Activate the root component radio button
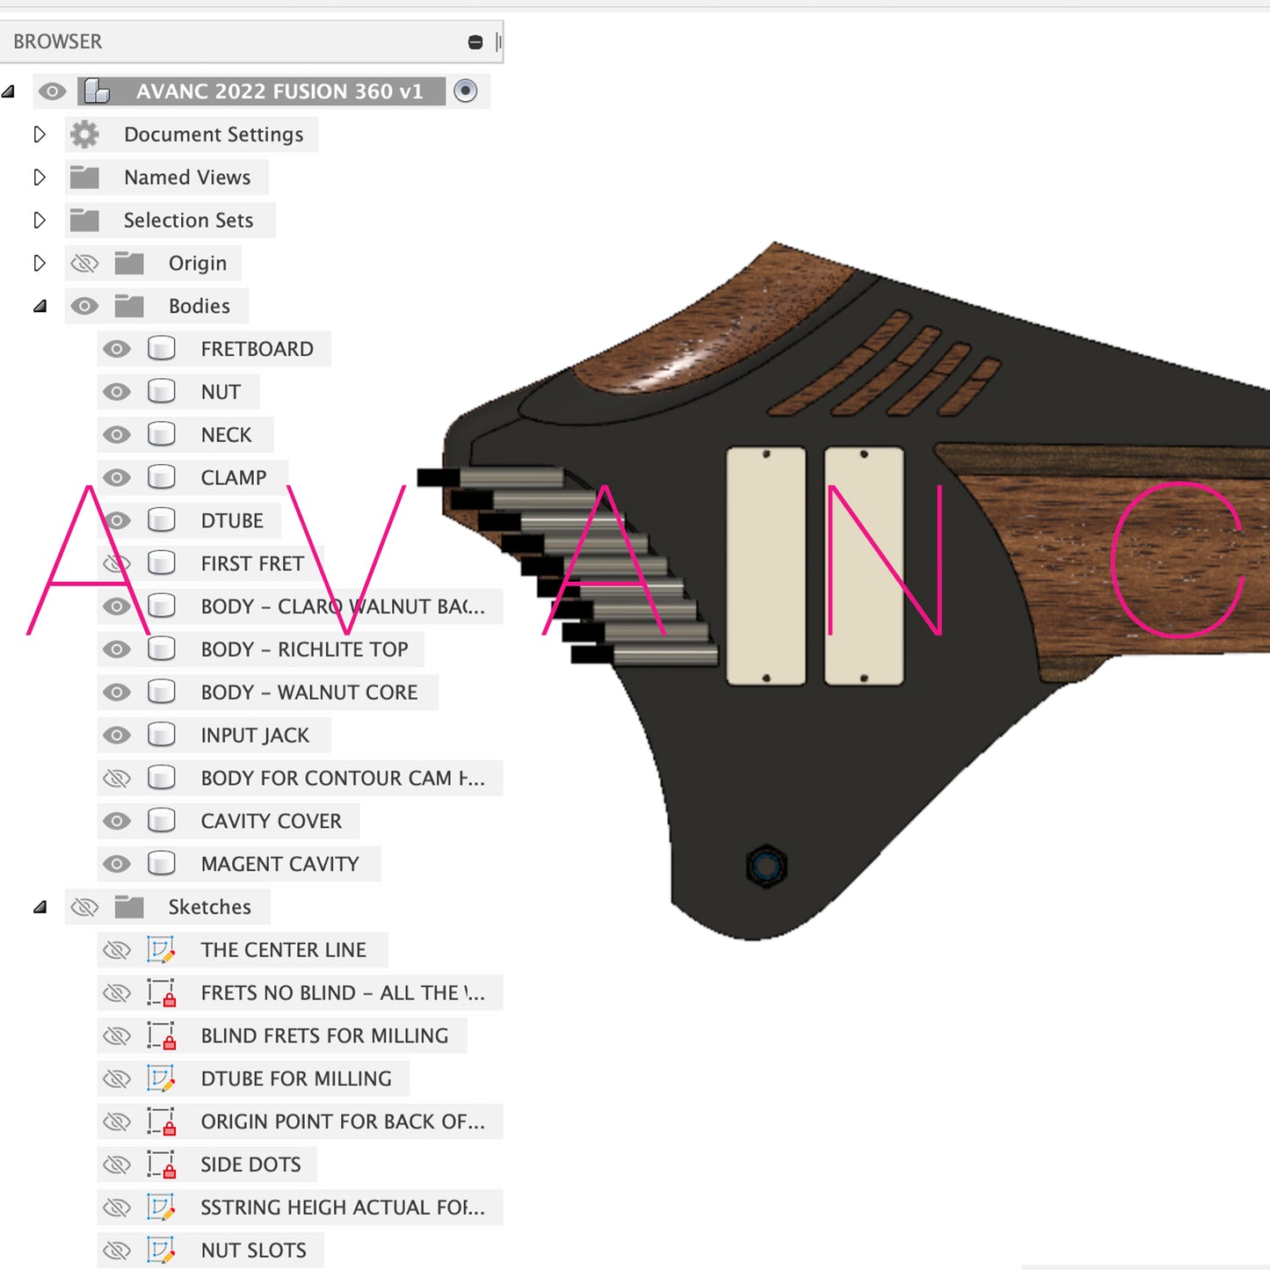 (x=466, y=91)
